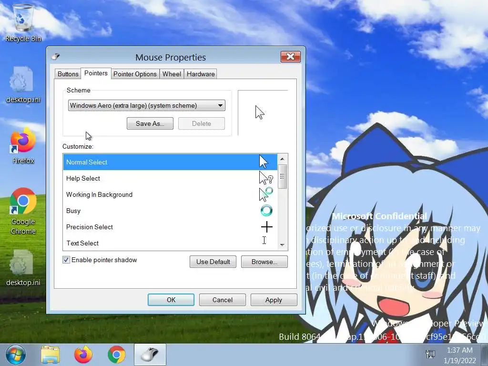Select the Help Select row
Viewport: 488px width, 366px height.
(170, 178)
